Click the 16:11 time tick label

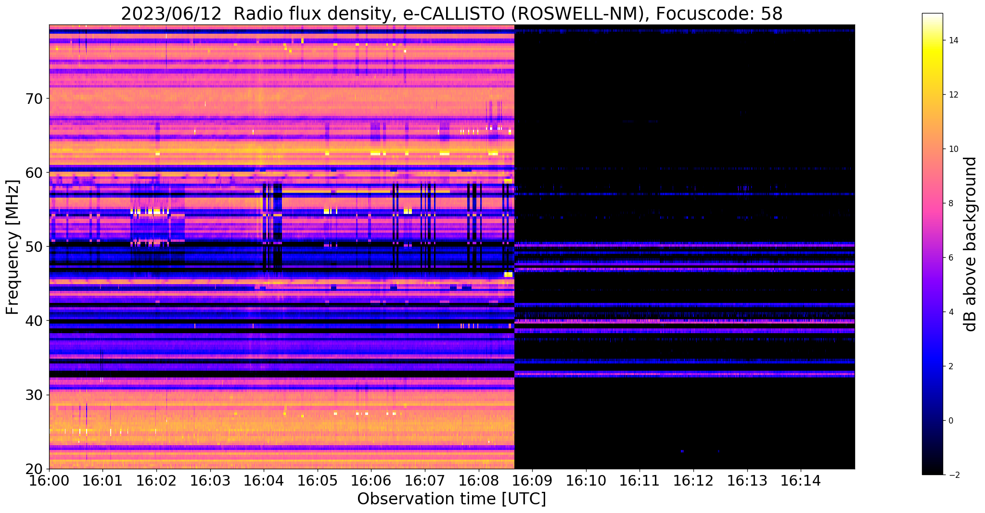(x=640, y=480)
